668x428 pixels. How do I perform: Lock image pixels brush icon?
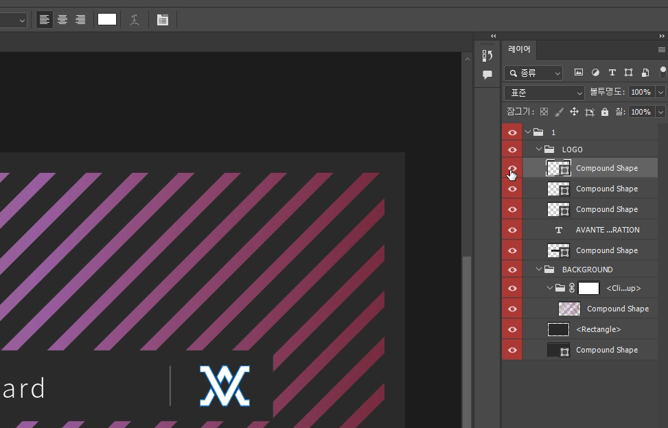tap(560, 112)
